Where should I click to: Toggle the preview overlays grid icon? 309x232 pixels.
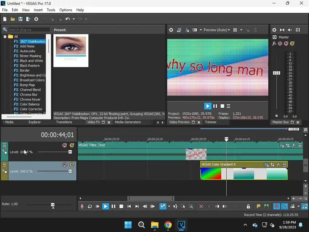point(235,30)
